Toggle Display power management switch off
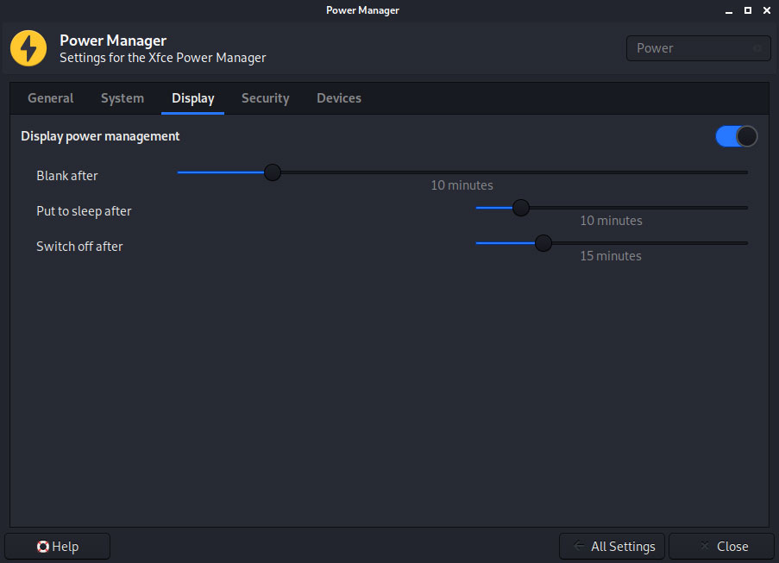Screen dimensions: 779x563 [736, 136]
